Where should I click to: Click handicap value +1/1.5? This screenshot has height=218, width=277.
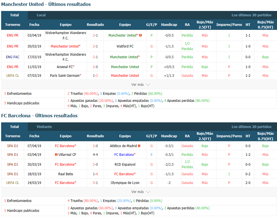coord(169,76)
